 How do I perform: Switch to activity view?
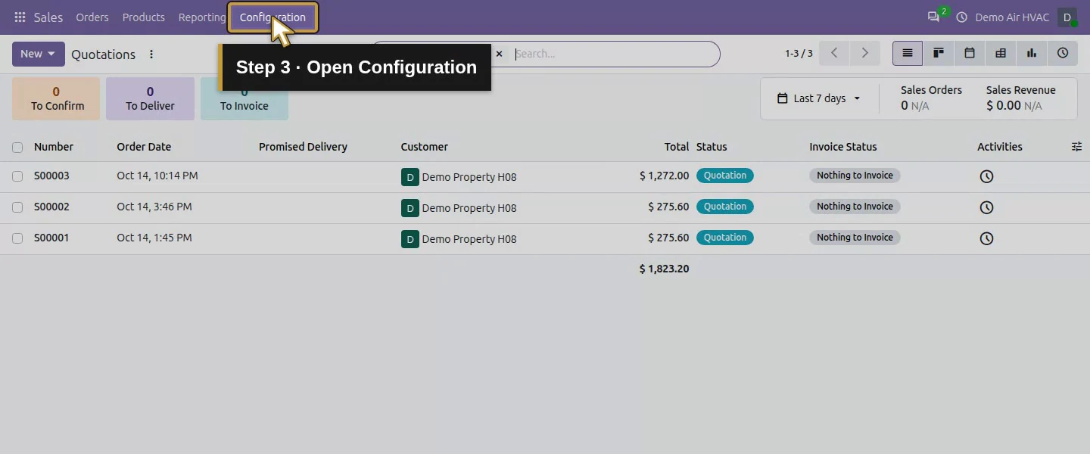click(x=1063, y=54)
